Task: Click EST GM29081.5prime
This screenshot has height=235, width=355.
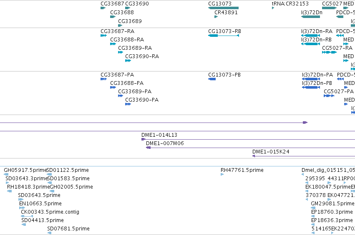Action: [x=313, y=208]
